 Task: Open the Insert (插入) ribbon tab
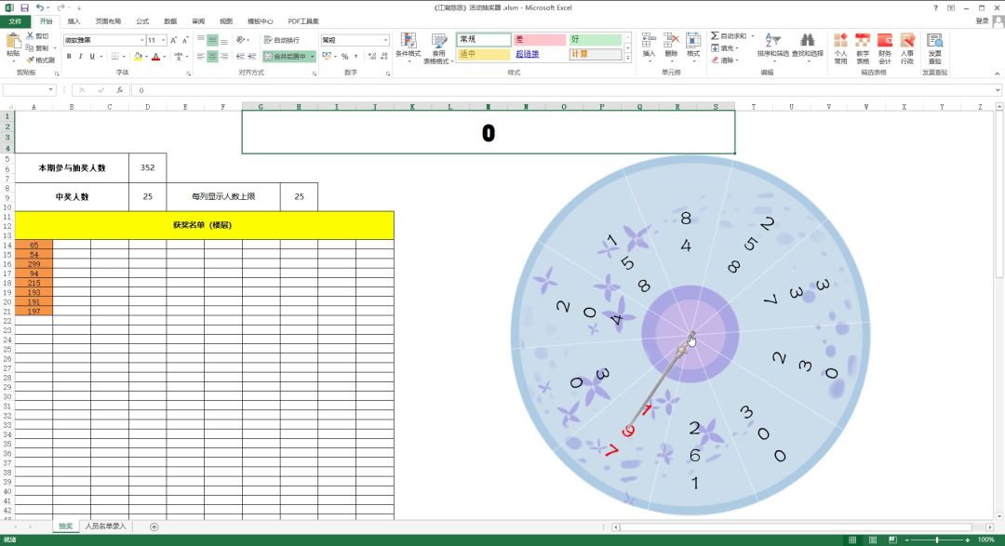[x=74, y=20]
